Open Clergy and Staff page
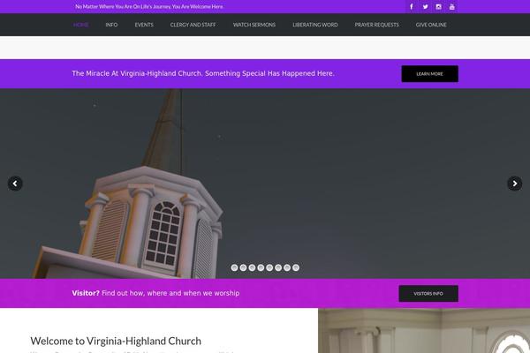 pyautogui.click(x=193, y=25)
